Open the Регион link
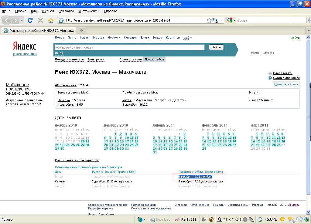The height and width of the screenshot is (224, 311). [256, 53]
